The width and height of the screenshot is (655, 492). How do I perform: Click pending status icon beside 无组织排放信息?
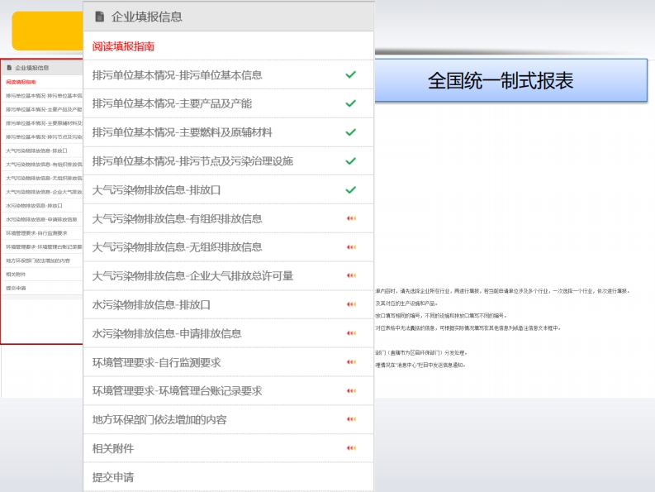point(351,247)
